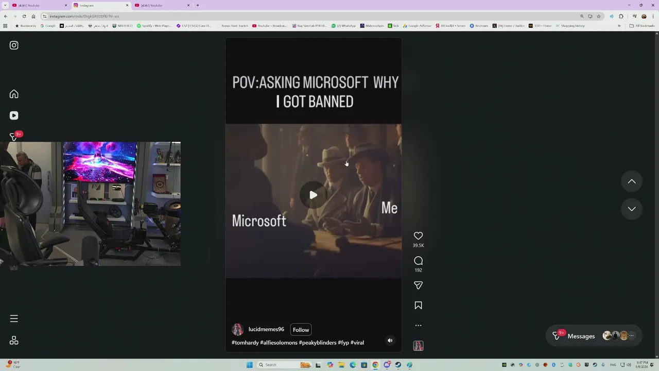This screenshot has width=659, height=371.
Task: Open the #peakyblinders hashtag
Action: tap(318, 343)
